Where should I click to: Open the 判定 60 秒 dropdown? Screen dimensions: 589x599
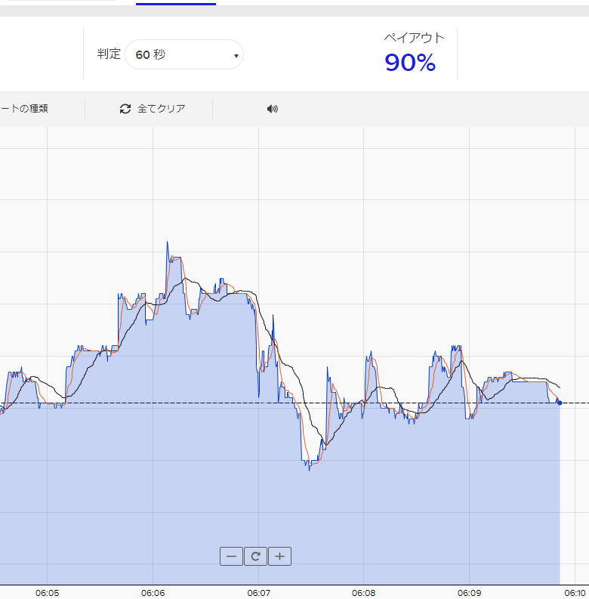pos(183,55)
